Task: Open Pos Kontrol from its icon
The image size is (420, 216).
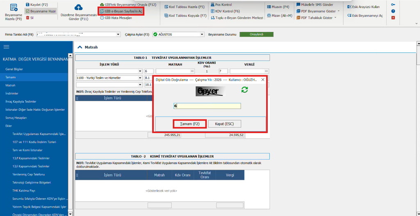Action: tap(213, 4)
